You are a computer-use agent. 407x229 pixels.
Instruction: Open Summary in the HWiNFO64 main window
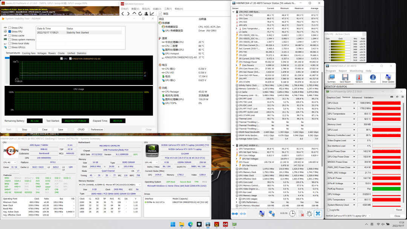click(332, 79)
